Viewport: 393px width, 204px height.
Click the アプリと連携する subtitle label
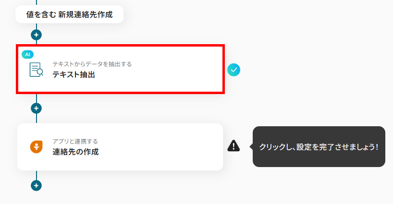[75, 142]
